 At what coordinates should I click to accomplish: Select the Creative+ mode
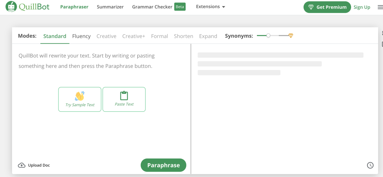coord(134,36)
